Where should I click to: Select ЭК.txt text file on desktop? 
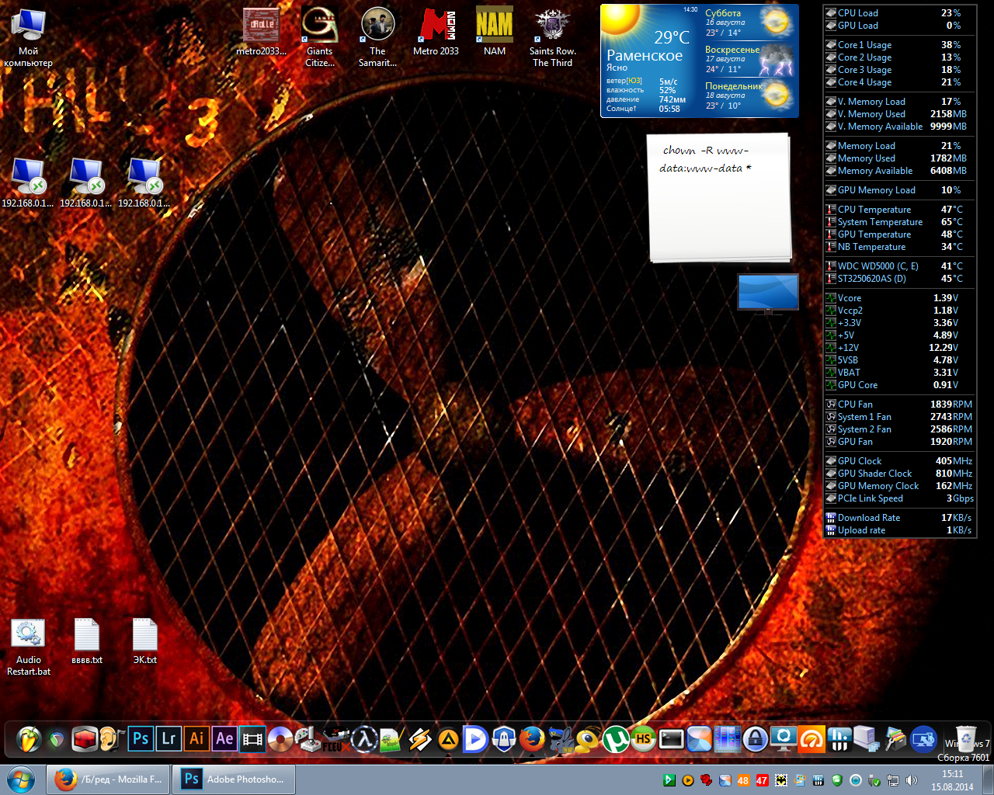[144, 641]
